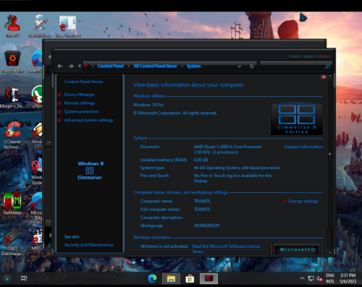The image size is (362, 287).
Task: Click the Control Panel breadcrumb
Action: tap(111, 66)
